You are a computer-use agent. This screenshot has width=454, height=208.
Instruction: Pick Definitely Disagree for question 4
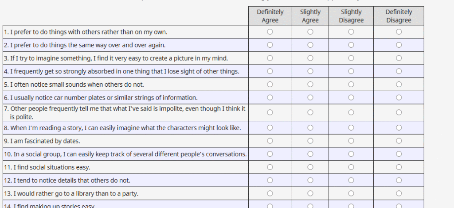tap(399, 71)
